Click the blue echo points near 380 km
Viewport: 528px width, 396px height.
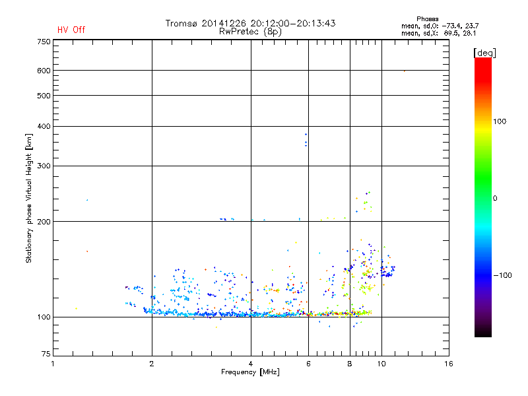click(x=306, y=140)
